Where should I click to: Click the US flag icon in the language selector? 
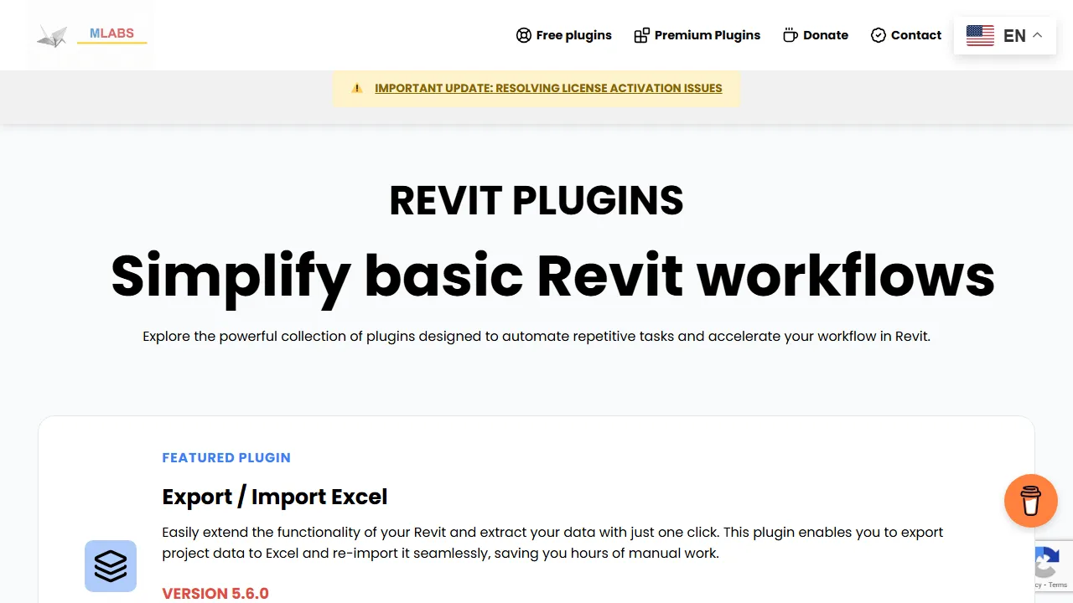click(x=980, y=35)
